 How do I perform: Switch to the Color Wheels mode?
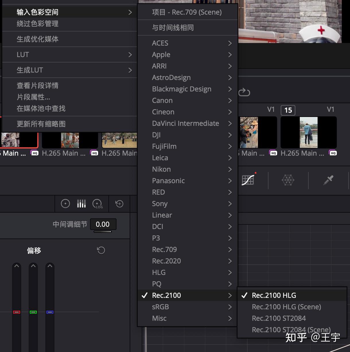click(65, 204)
